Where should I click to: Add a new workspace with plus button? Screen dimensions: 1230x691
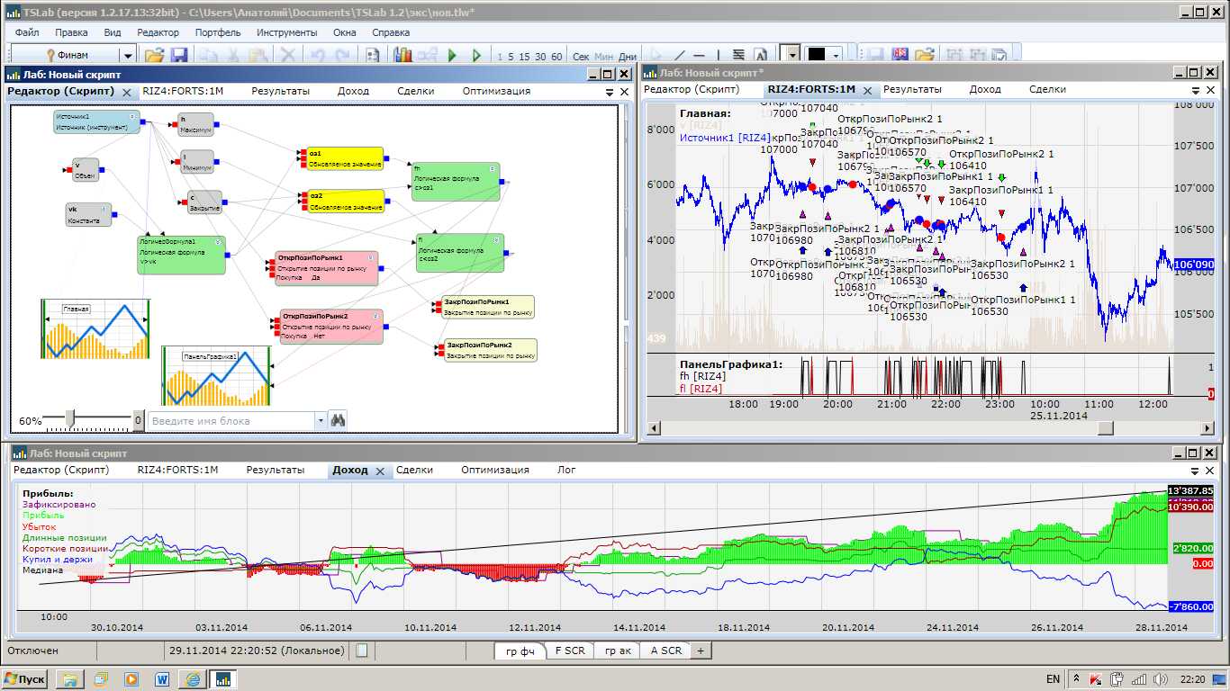[701, 651]
